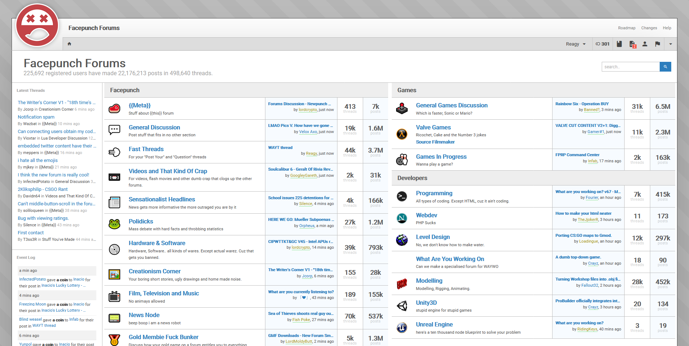Click the Valve Games lambda icon
Viewport: 689px width, 346px height.
pos(402,134)
